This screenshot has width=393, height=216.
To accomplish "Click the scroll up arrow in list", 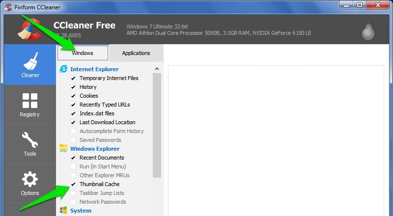I will click(157, 69).
